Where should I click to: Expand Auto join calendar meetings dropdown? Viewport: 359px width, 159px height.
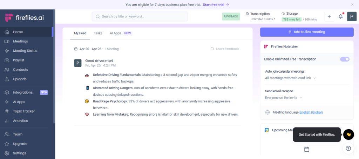[x=291, y=78]
